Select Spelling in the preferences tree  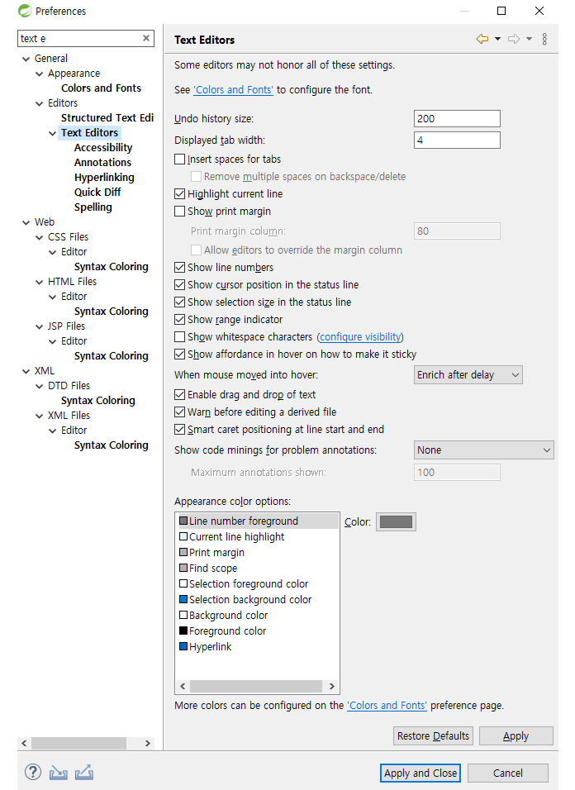click(x=93, y=207)
